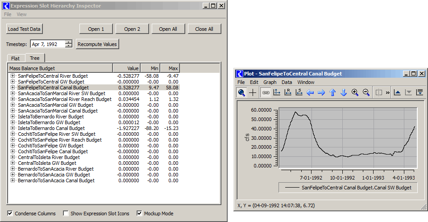Decrement timestep with the down spinner arrow
This screenshot has height=222, width=428.
(69, 46)
